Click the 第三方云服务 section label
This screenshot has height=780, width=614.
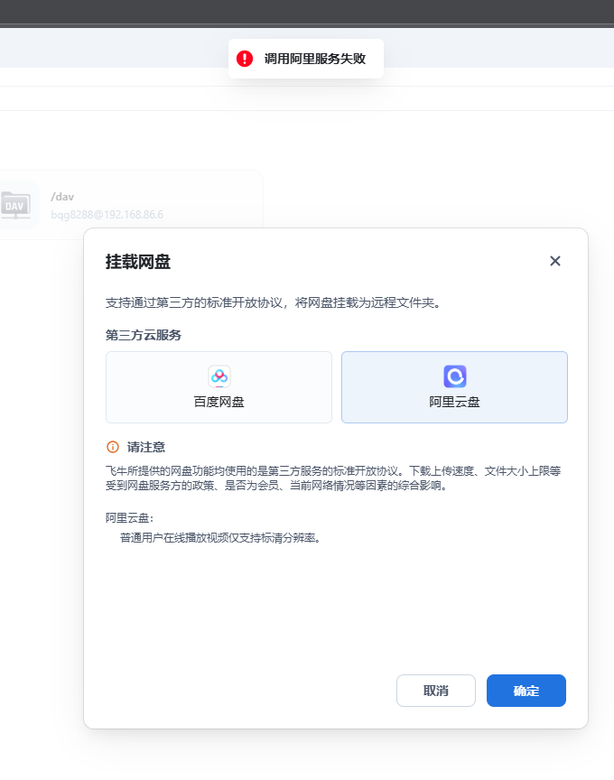[144, 335]
